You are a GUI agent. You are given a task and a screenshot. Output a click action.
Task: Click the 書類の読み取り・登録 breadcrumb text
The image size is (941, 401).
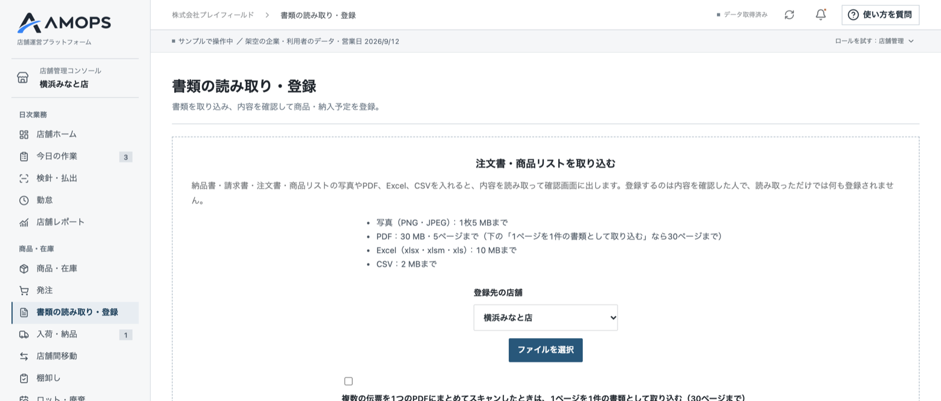tap(318, 15)
